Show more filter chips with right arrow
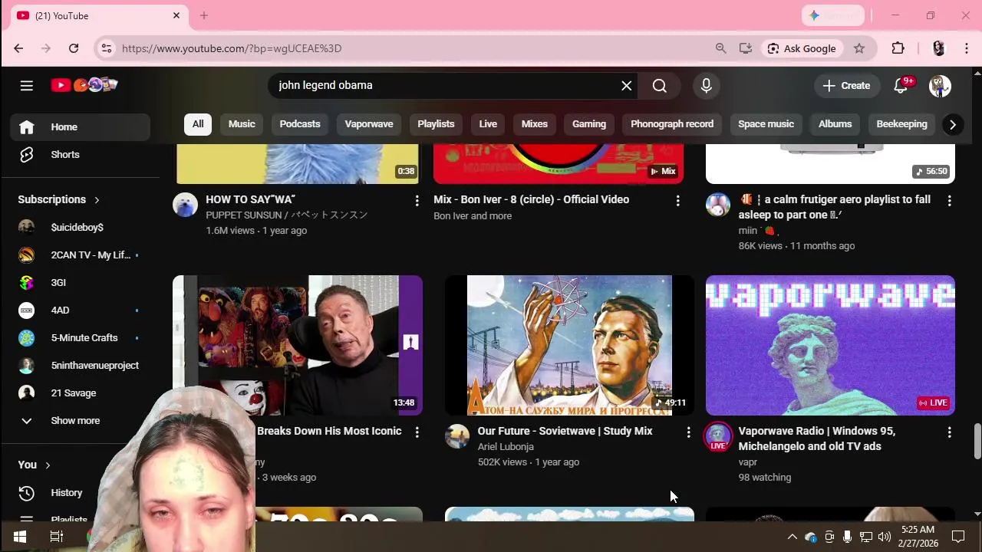This screenshot has height=552, width=982. pyautogui.click(x=953, y=124)
